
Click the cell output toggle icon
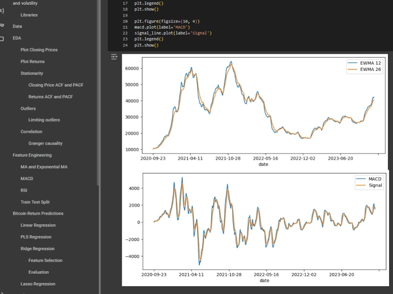click(x=114, y=57)
